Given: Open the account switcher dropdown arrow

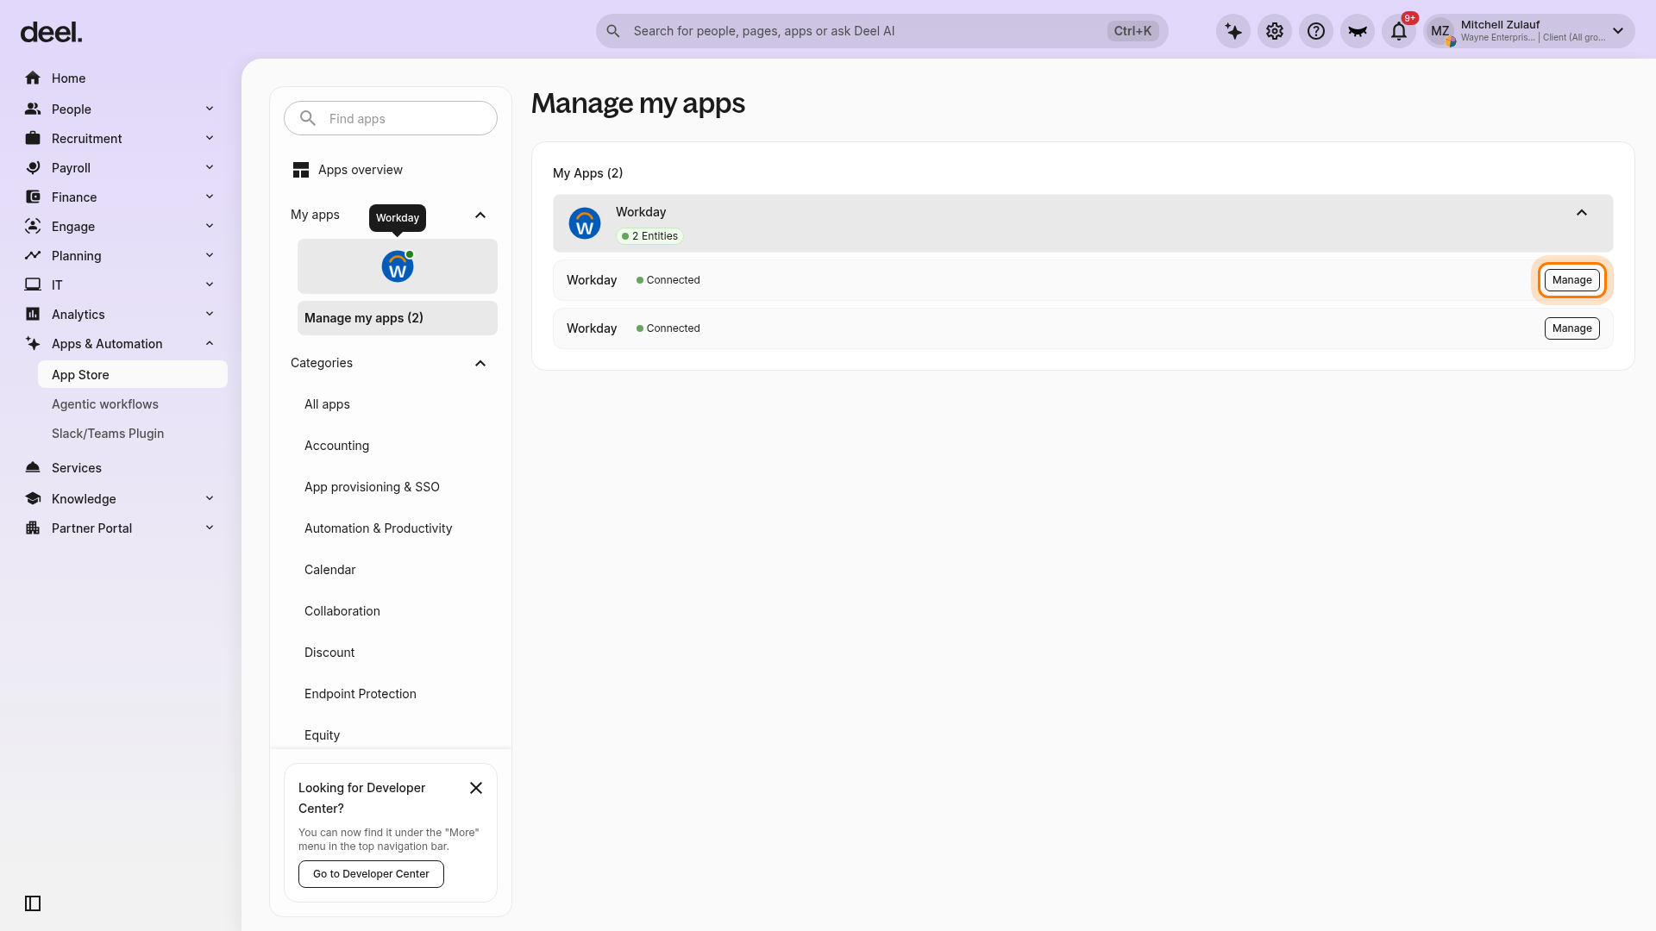Looking at the screenshot, I should point(1618,31).
